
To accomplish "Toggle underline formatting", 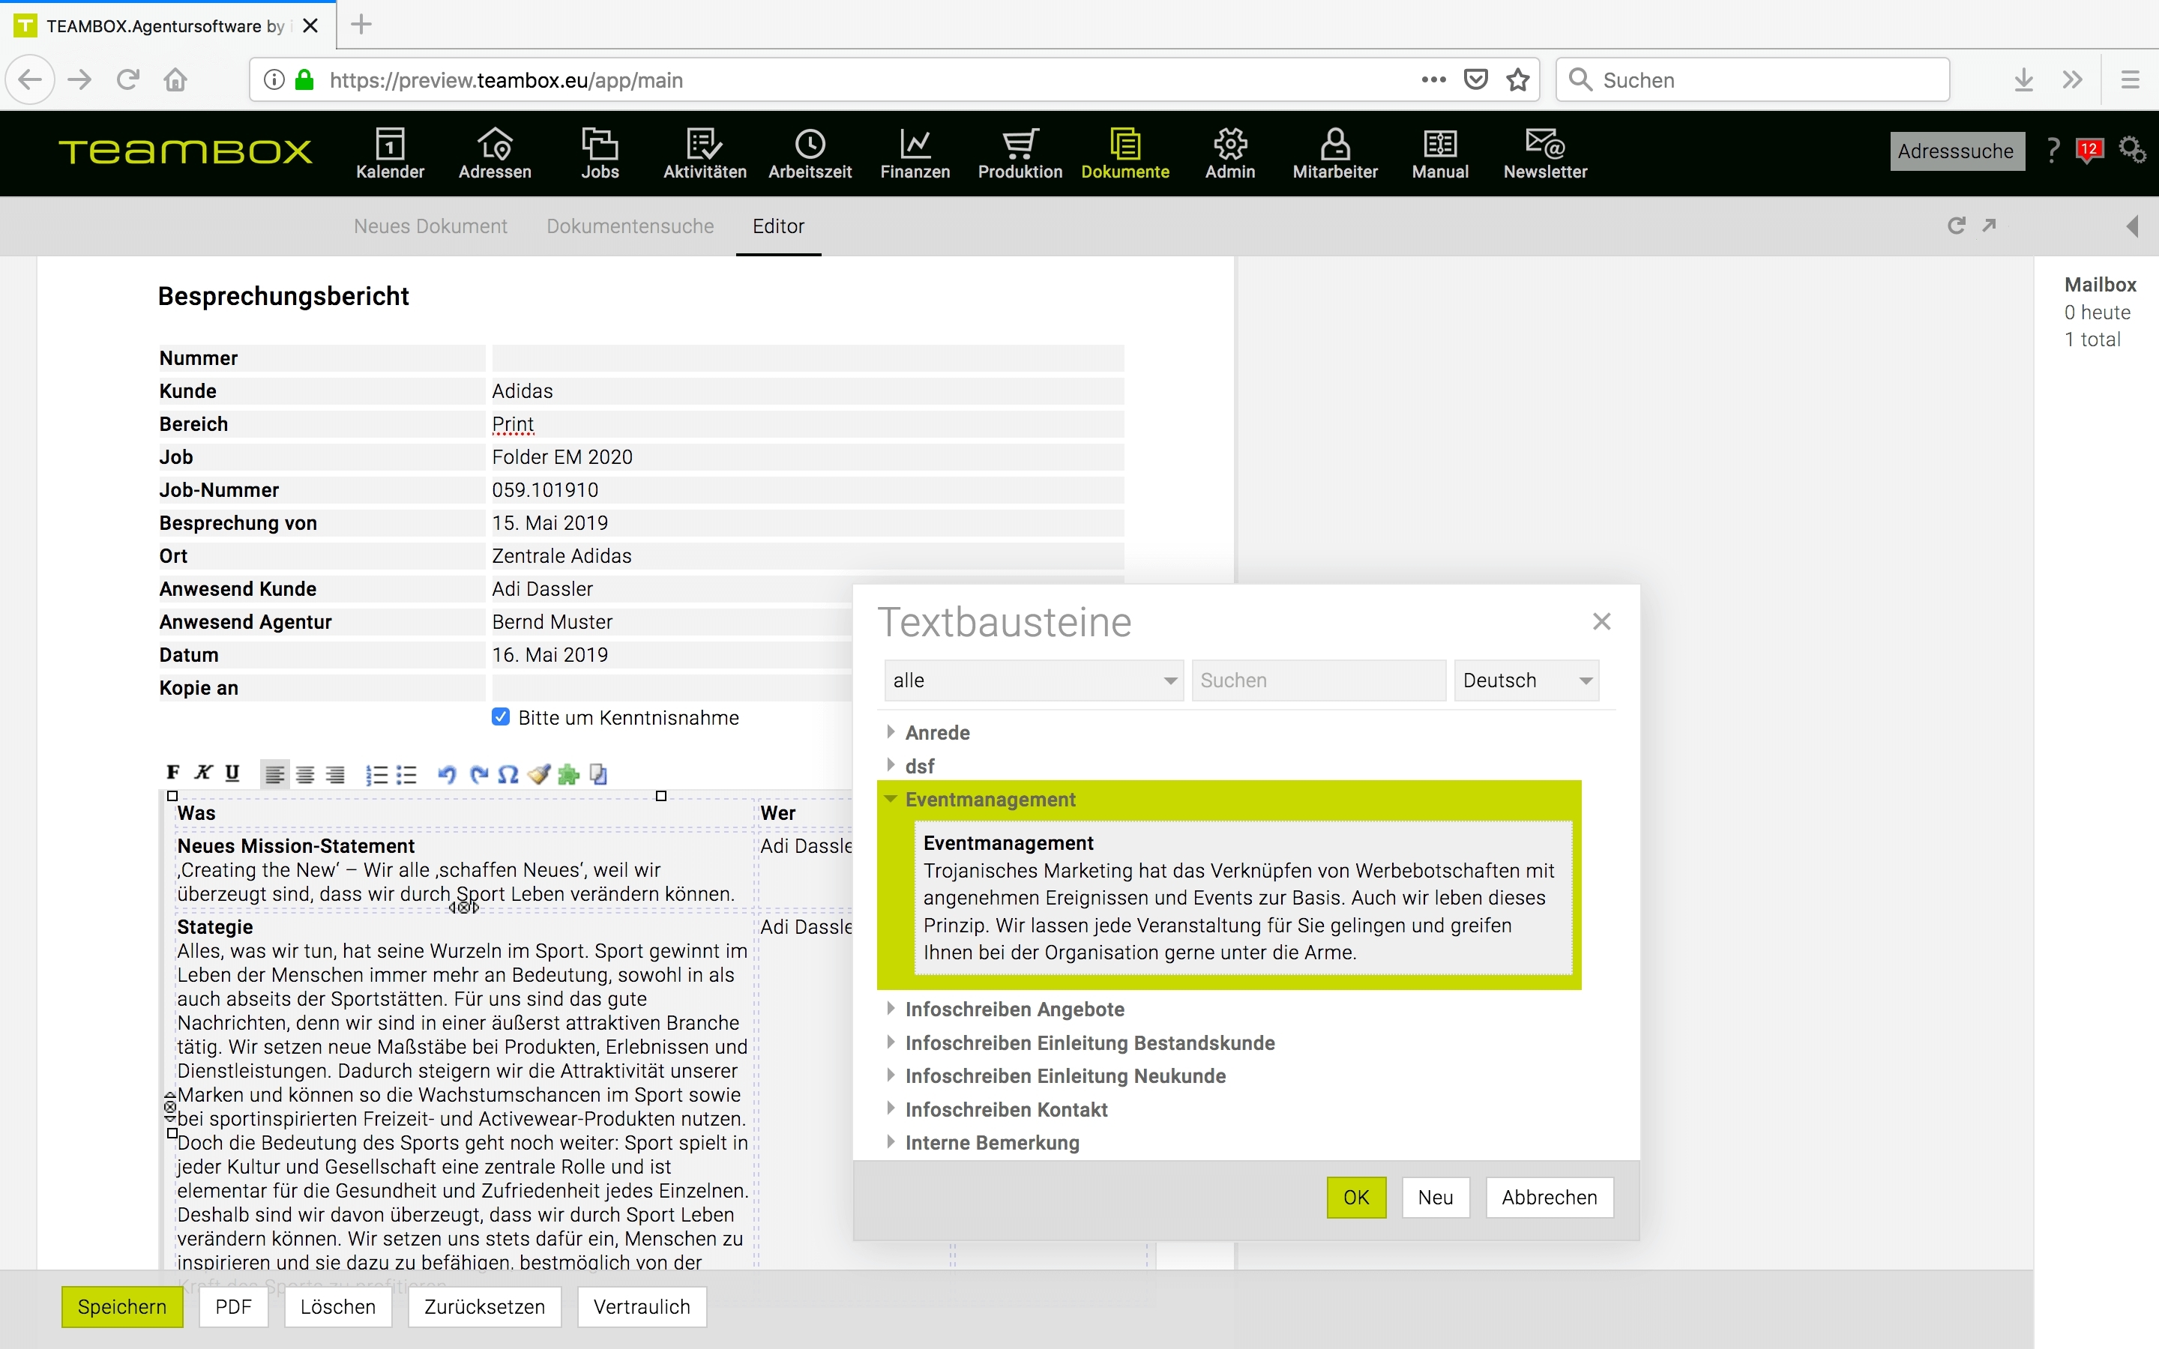I will (233, 773).
